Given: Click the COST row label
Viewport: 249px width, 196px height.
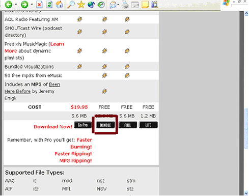Looking at the screenshot, I should tap(35, 107).
